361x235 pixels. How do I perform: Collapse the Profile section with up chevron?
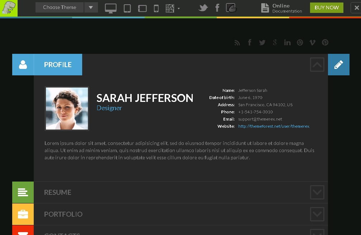[317, 65]
